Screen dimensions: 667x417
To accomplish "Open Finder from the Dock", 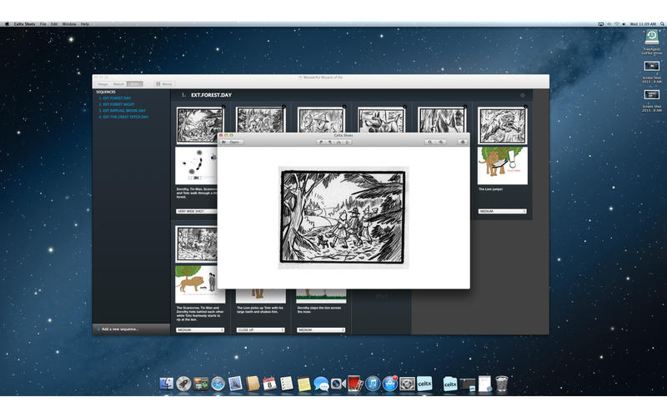I will 166,384.
